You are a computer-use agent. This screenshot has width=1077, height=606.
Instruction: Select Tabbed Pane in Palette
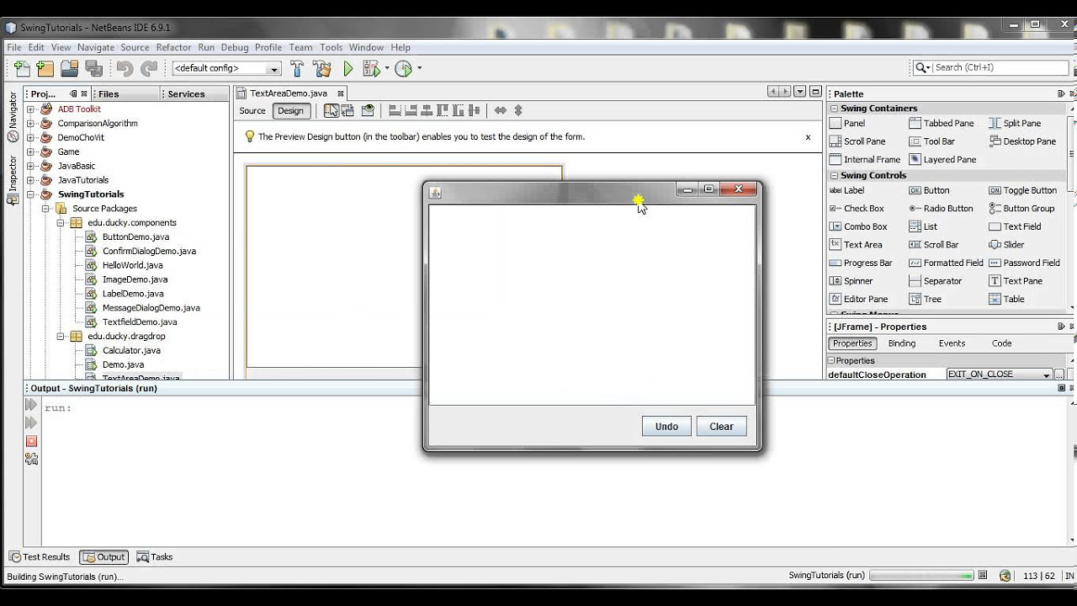tap(942, 123)
